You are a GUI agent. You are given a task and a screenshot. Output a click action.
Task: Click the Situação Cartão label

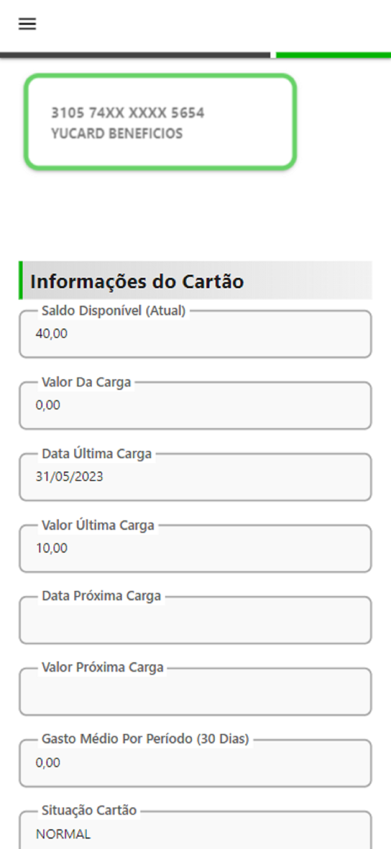[89, 810]
